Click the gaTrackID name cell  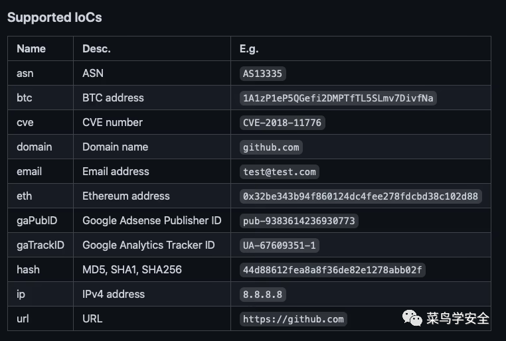41,245
